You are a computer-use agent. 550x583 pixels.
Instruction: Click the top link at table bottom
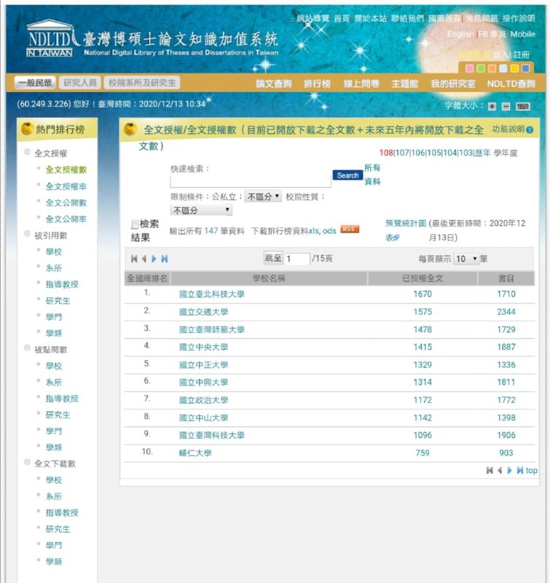[x=531, y=470]
